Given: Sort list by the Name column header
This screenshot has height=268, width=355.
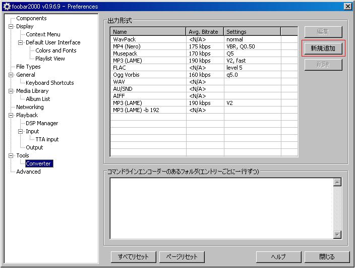Looking at the screenshot, I should [148, 32].
